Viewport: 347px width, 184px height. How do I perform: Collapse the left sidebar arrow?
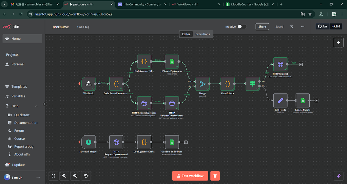[x=45, y=104]
